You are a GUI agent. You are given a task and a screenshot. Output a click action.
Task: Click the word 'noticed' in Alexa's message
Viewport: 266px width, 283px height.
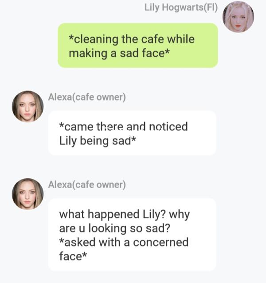(168, 126)
